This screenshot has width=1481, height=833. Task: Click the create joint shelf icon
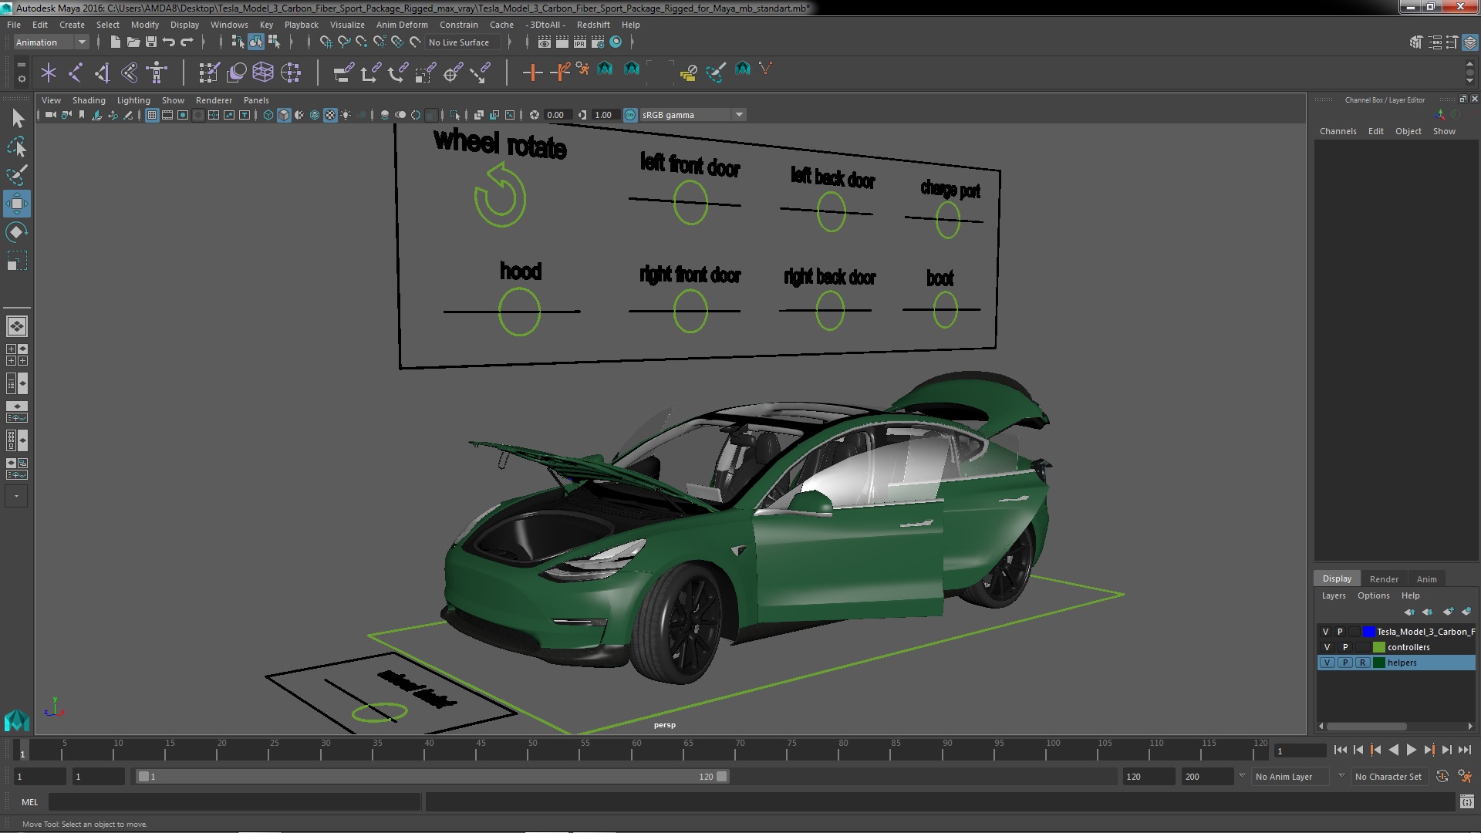pyautogui.click(x=76, y=73)
